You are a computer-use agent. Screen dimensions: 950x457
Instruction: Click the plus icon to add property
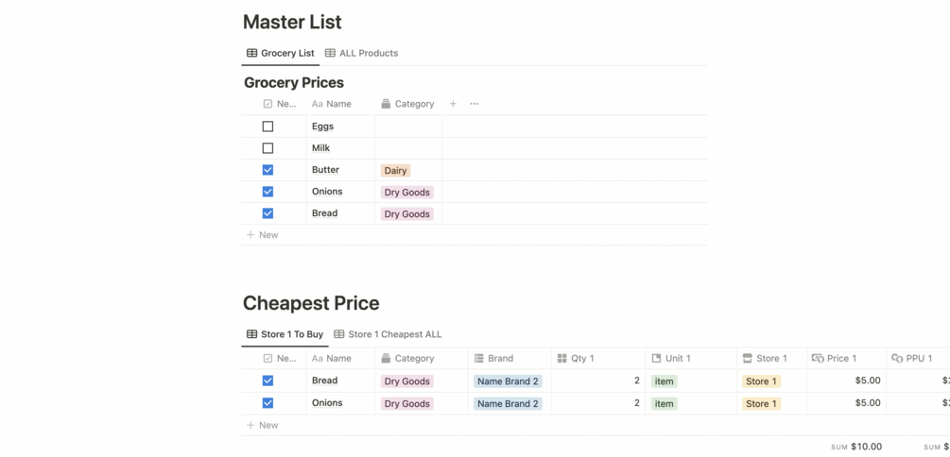point(453,104)
